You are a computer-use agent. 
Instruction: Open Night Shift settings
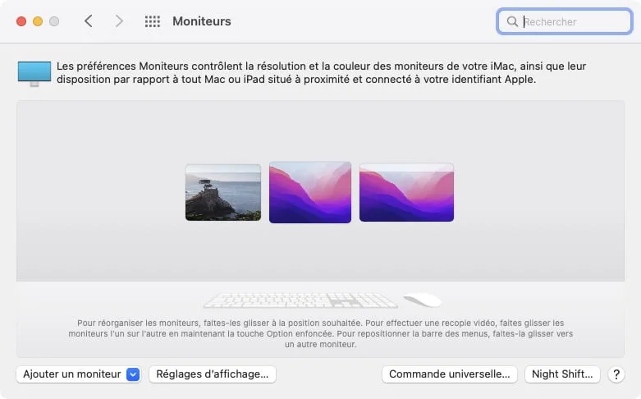(562, 374)
